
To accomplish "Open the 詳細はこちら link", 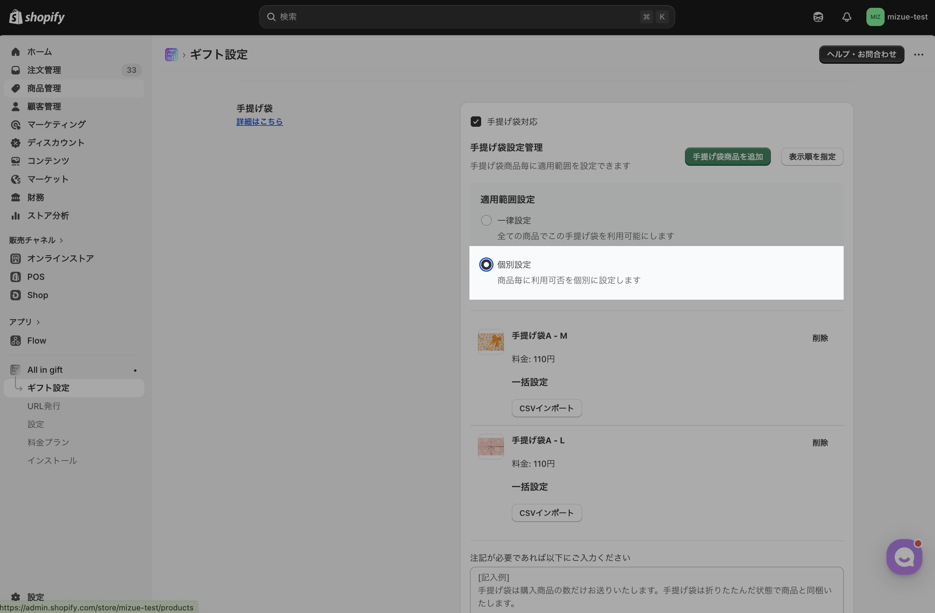I will (x=259, y=122).
